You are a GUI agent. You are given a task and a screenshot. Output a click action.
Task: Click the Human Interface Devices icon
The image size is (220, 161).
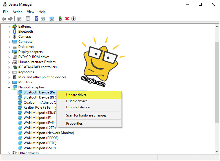(x=15, y=62)
